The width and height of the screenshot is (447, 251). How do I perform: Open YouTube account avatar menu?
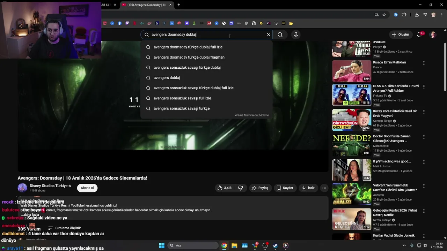pos(433,35)
